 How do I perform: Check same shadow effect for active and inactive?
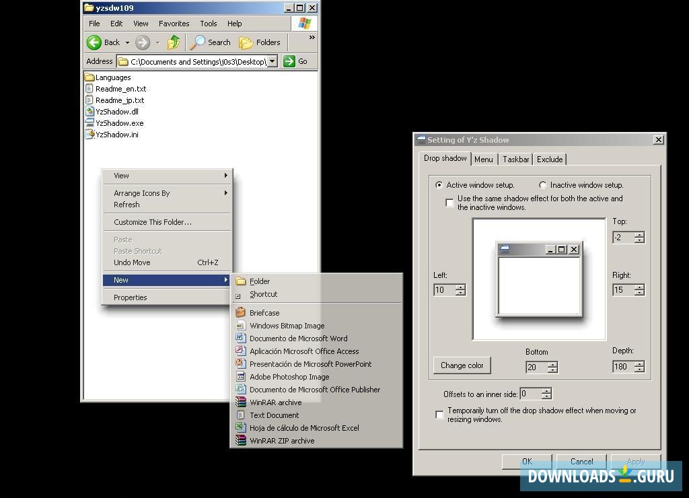(x=449, y=202)
